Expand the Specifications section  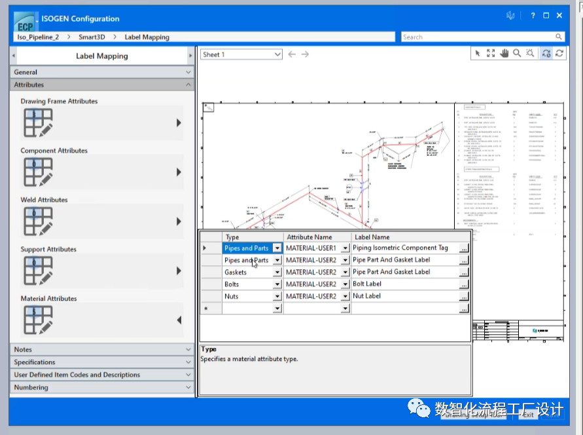click(x=102, y=362)
